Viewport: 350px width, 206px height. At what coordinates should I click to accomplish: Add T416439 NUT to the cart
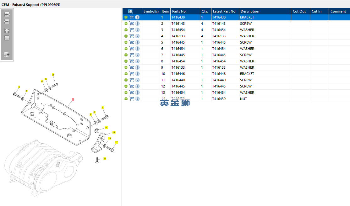132,99
